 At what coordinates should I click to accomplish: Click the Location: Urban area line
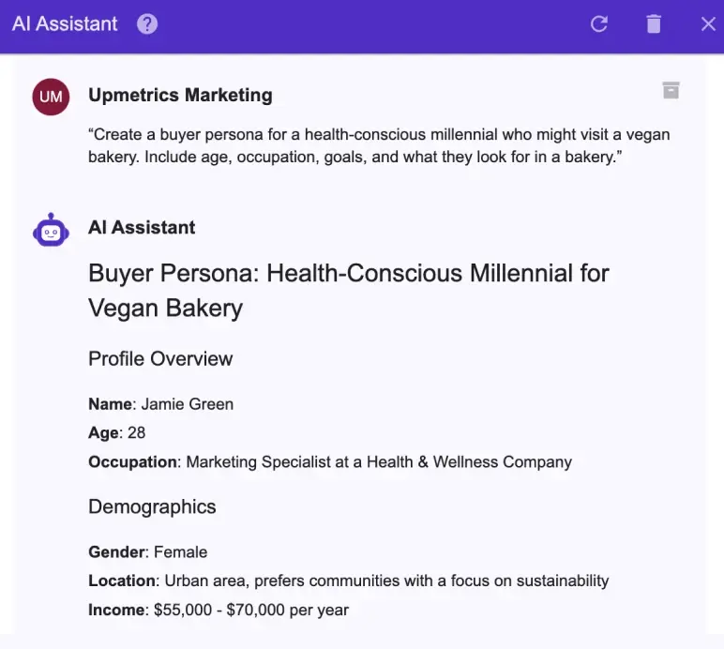348,581
